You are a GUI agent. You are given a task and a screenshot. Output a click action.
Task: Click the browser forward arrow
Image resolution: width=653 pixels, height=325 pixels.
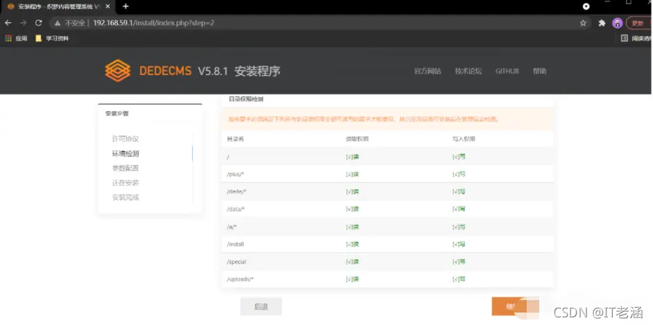coord(24,23)
